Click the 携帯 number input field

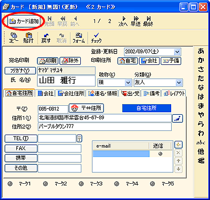[59, 158]
